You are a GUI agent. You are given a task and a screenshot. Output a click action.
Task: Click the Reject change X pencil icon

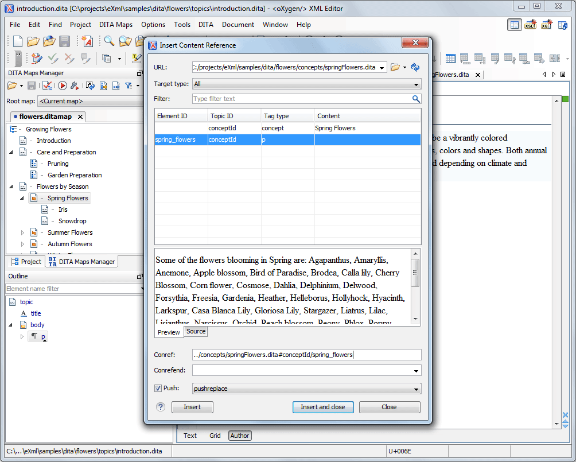69,58
